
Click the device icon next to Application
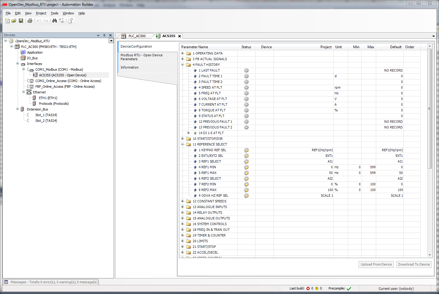pos(23,52)
